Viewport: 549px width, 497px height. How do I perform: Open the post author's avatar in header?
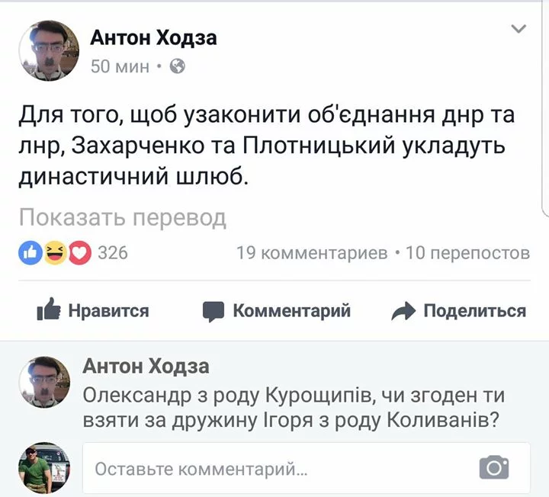click(49, 50)
